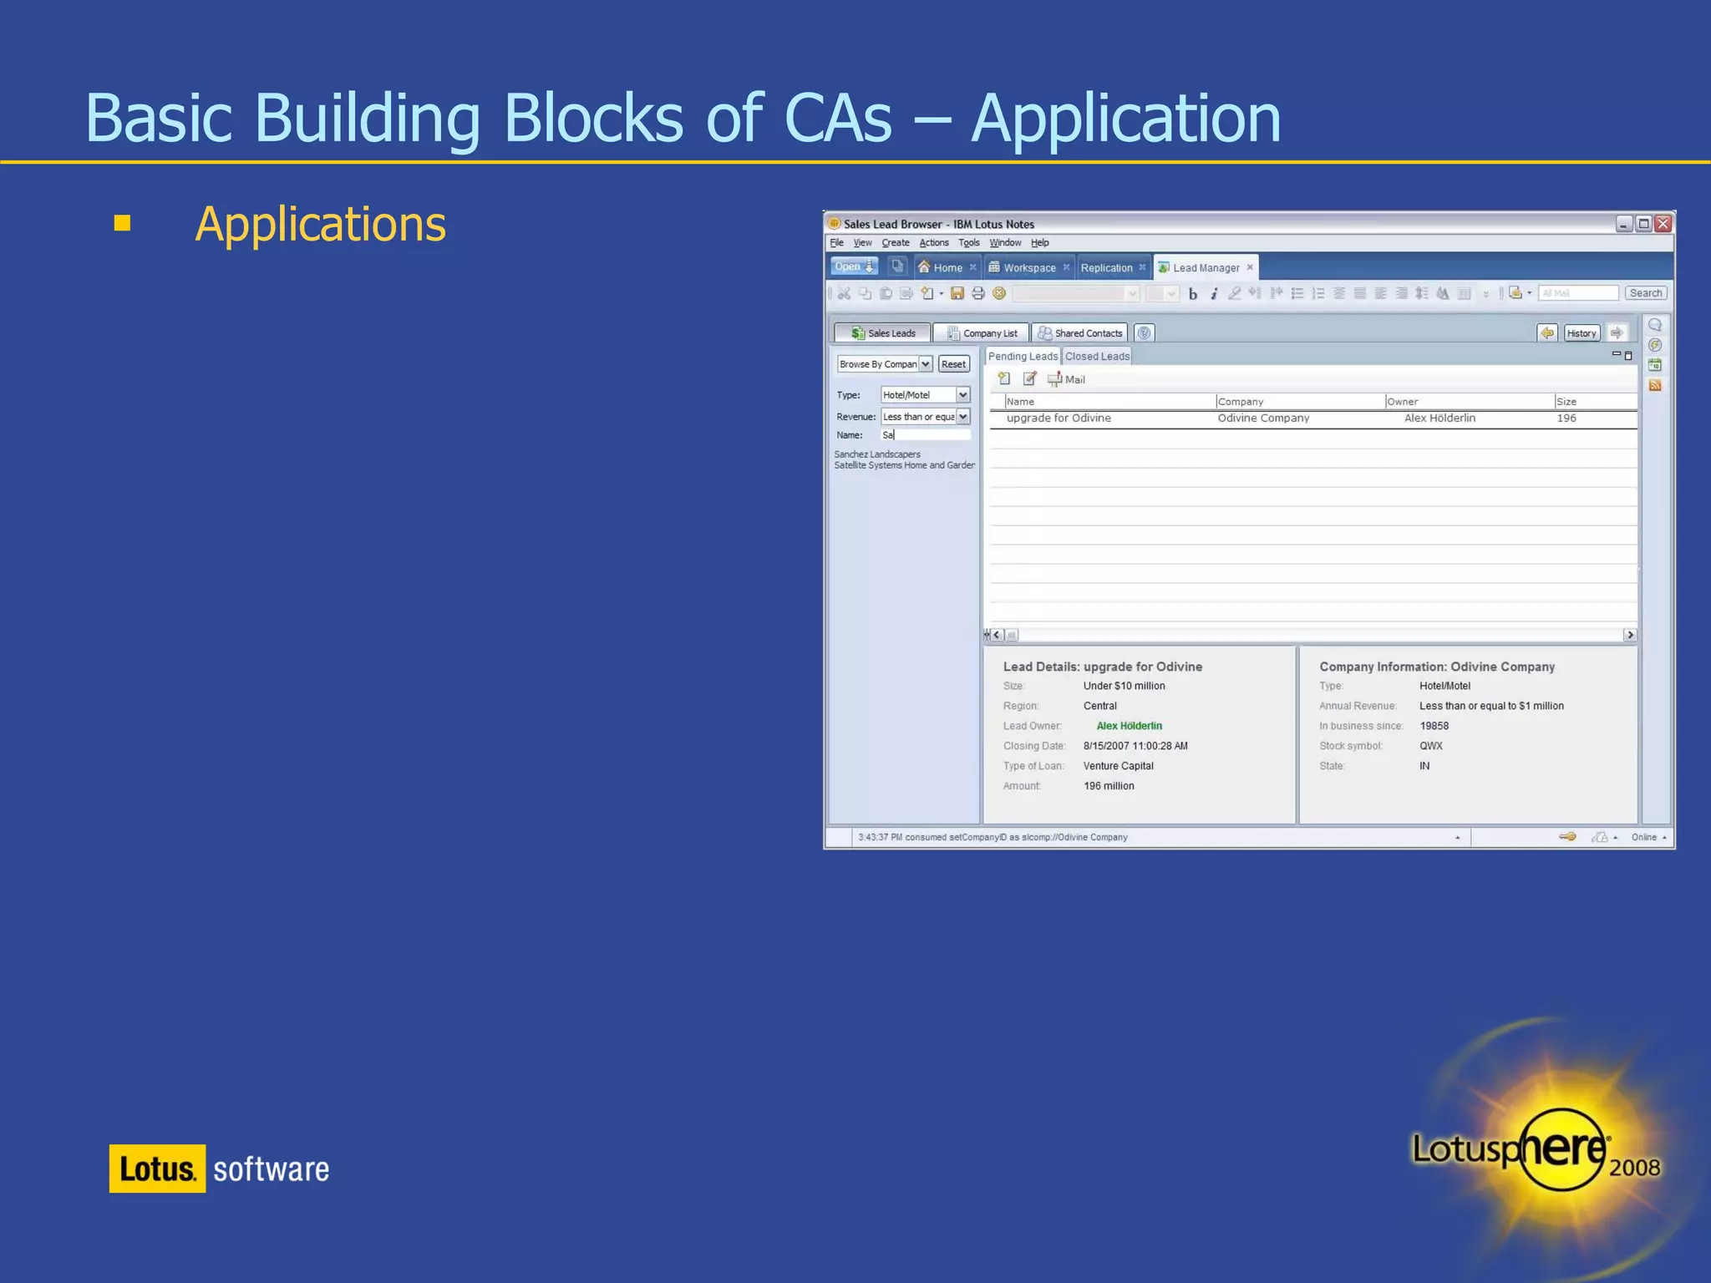Open the Actions menu
The height and width of the screenshot is (1283, 1711).
point(934,243)
